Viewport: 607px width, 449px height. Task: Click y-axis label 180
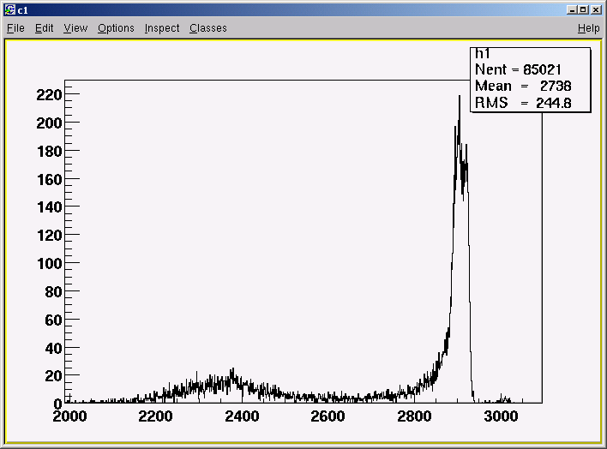pos(49,152)
